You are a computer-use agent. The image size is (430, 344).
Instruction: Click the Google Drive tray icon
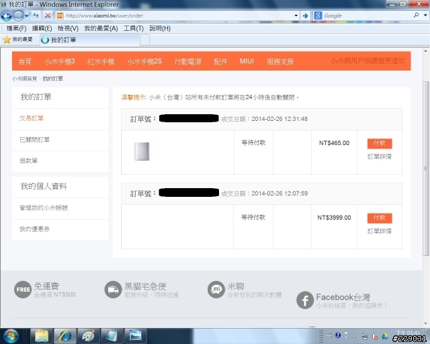pyautogui.click(x=385, y=336)
